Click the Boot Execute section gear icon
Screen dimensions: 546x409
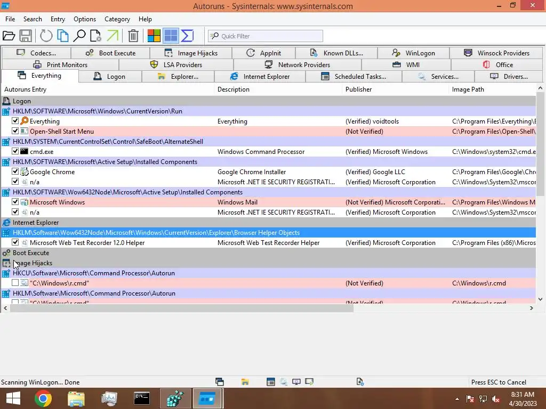point(6,253)
